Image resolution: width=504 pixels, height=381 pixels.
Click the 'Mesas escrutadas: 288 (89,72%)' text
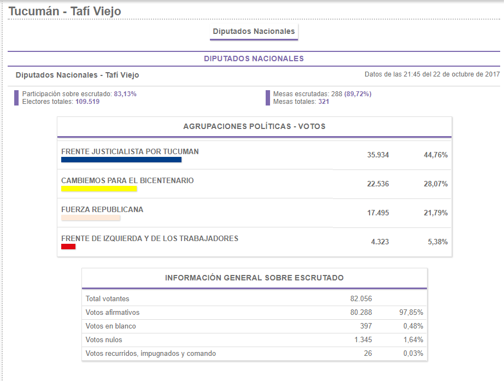tap(322, 94)
